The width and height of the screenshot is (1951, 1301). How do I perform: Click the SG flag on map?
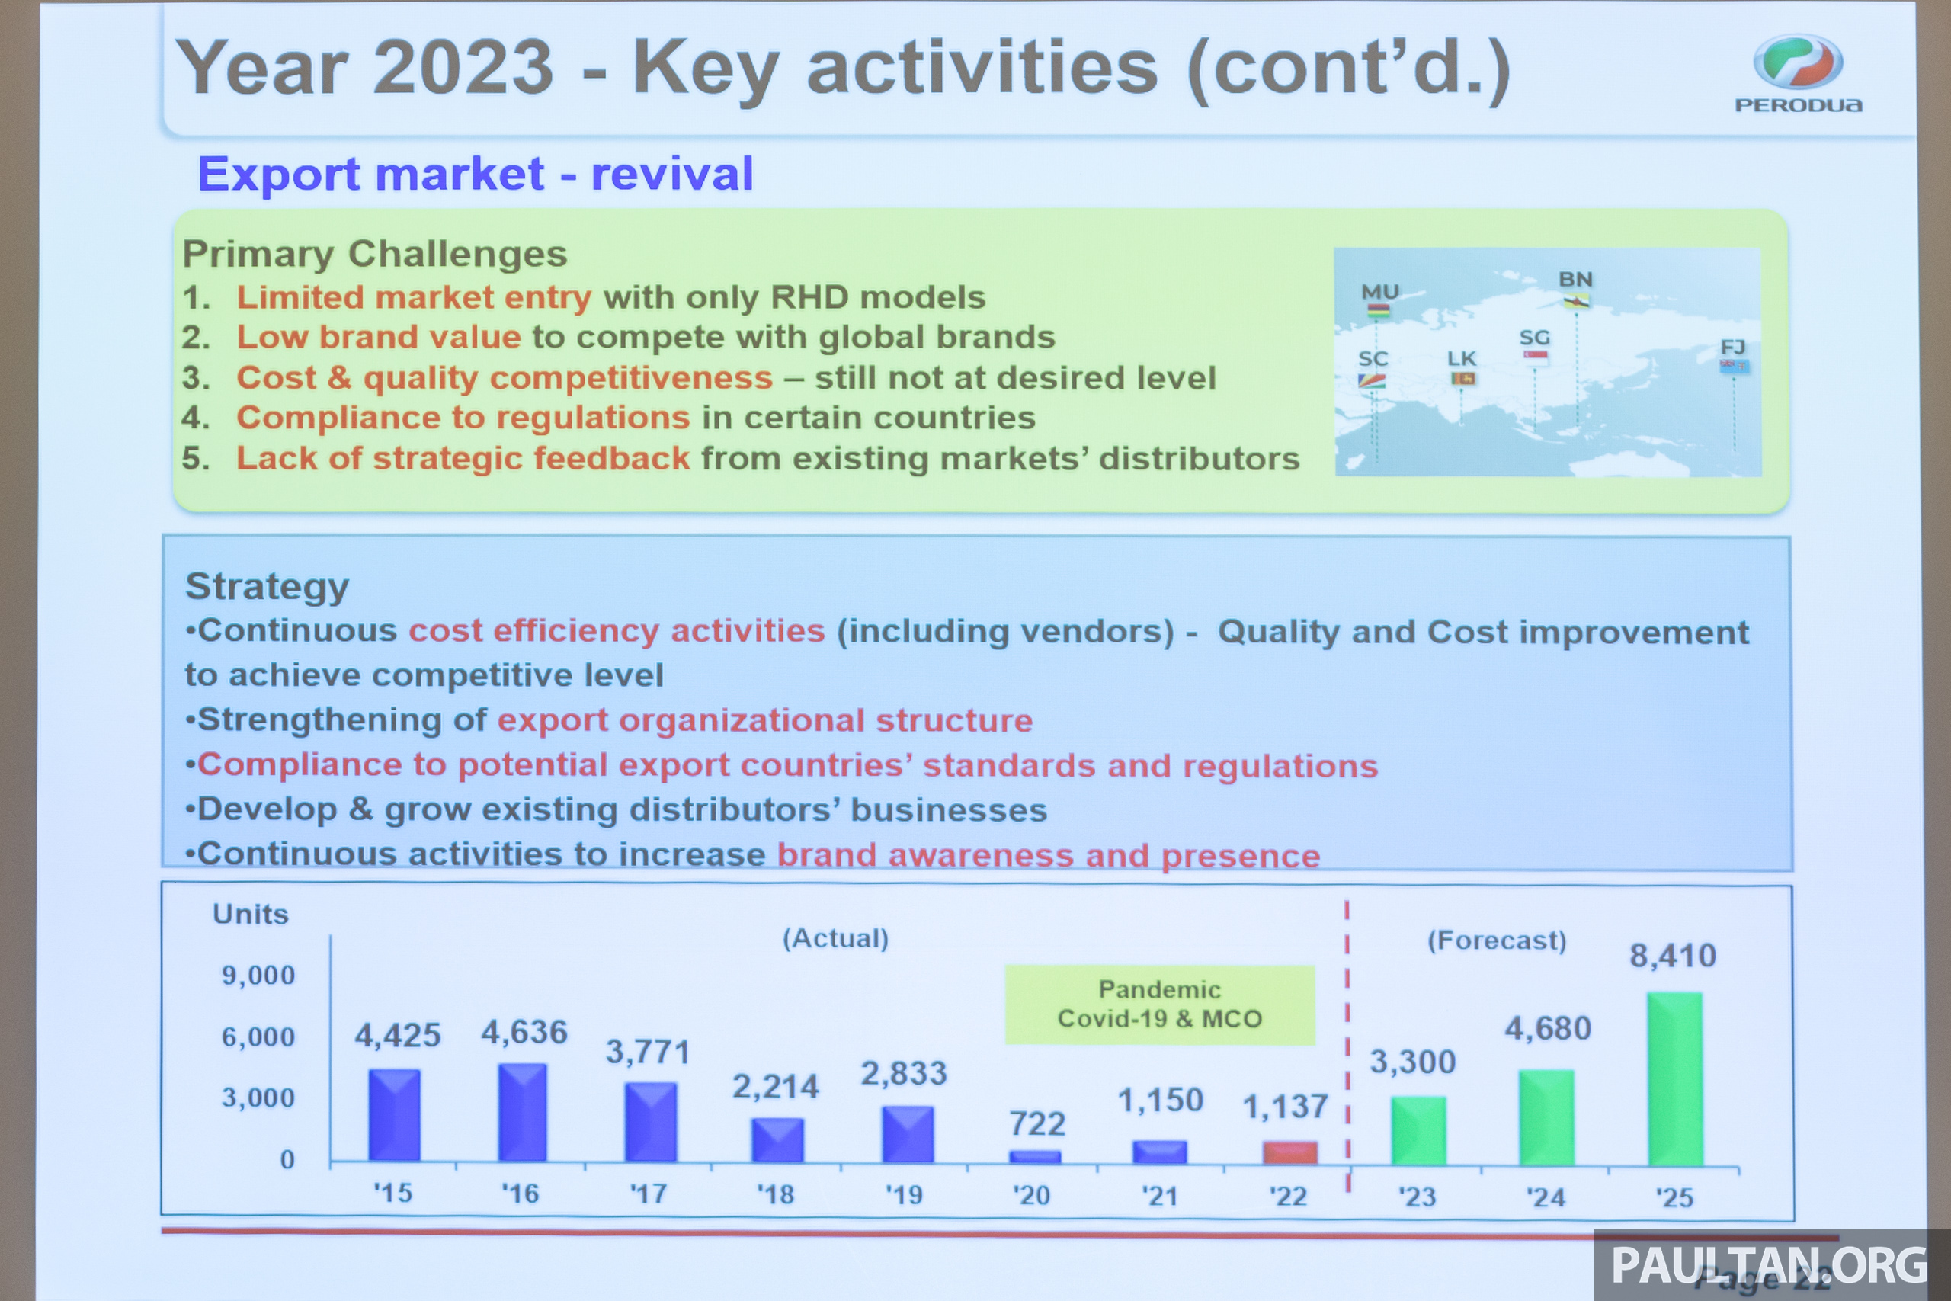click(1536, 357)
